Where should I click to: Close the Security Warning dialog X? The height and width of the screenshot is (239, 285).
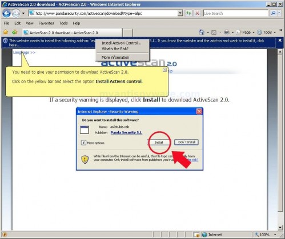199,111
